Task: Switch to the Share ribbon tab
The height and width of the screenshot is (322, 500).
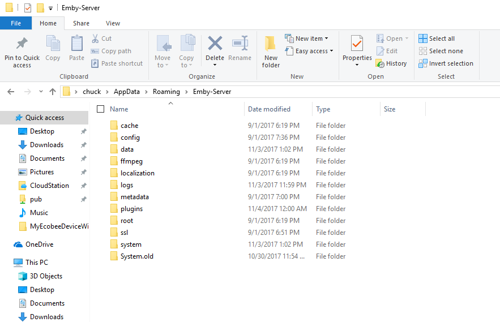Action: tap(81, 23)
